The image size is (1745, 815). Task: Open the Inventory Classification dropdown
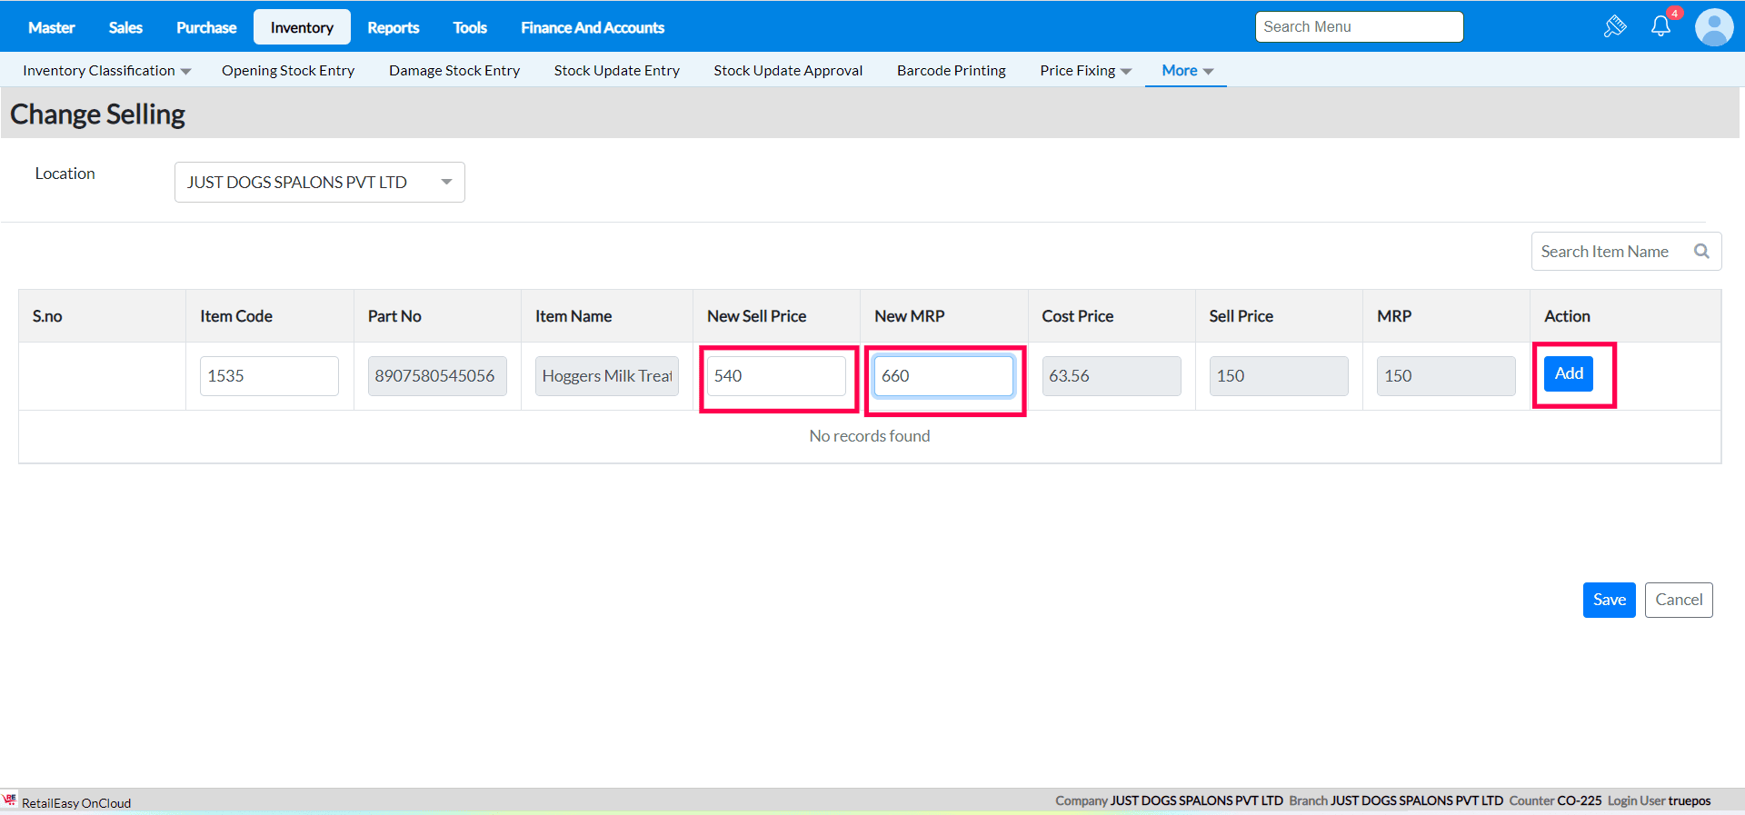click(x=106, y=71)
